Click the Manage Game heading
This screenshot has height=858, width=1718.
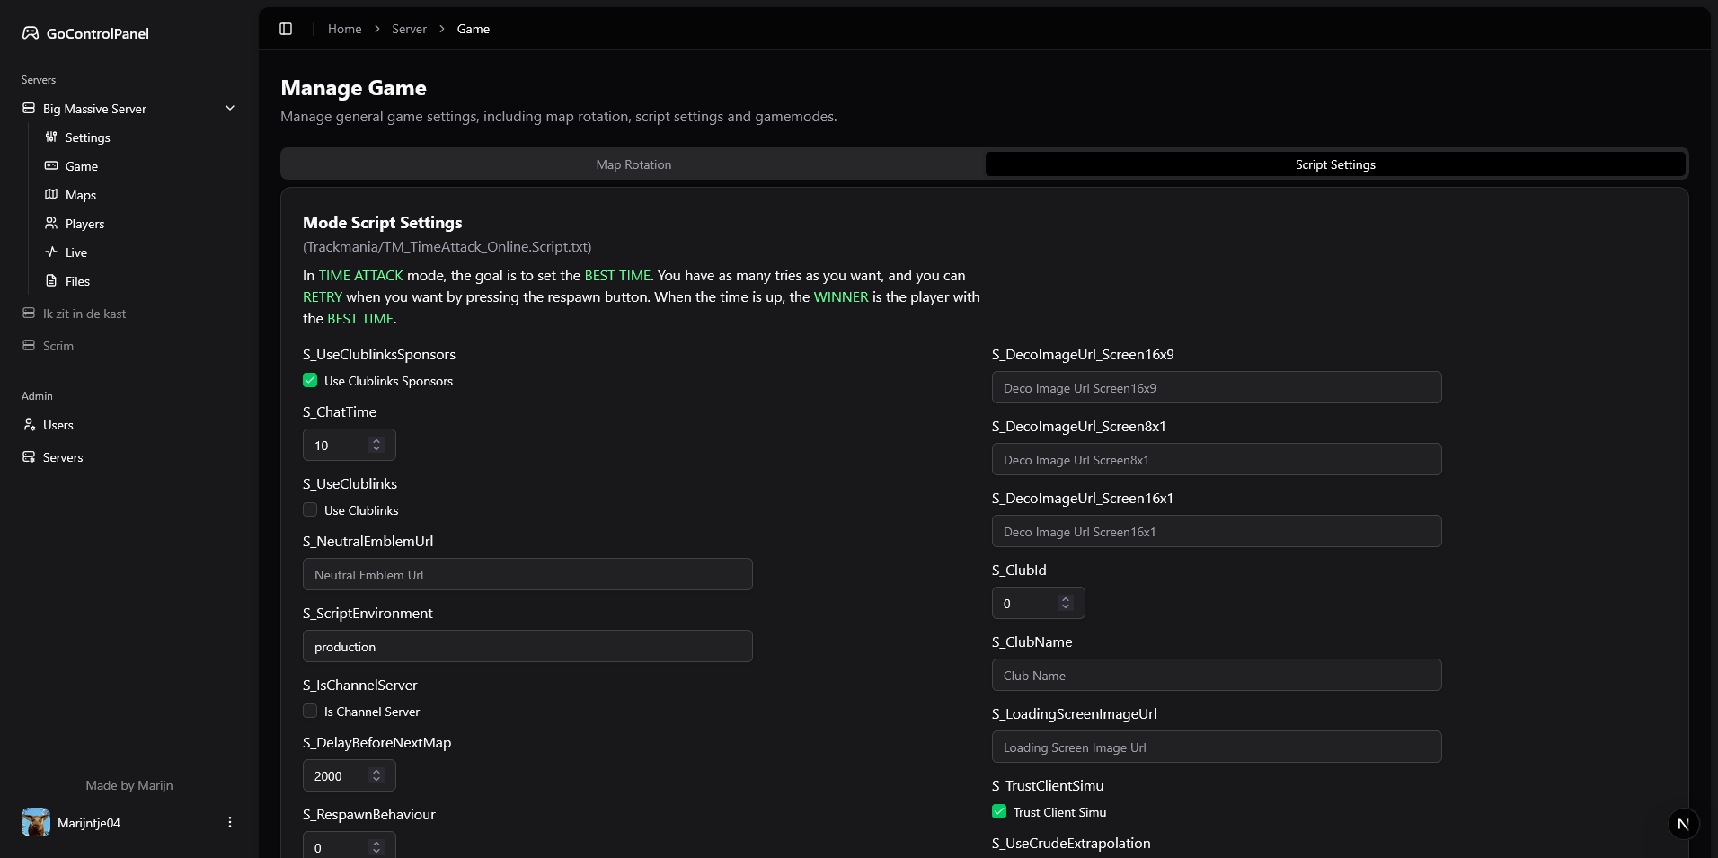(353, 88)
